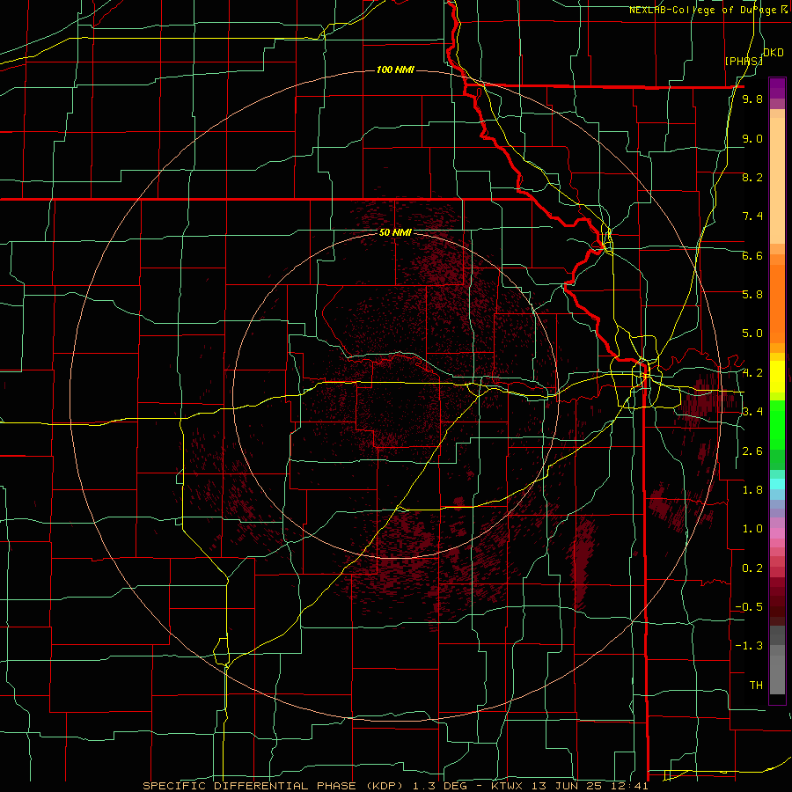
Task: Click the 1.0 value on the color scale
Action: [752, 529]
